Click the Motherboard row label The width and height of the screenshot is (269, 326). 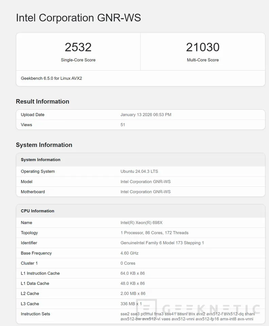[33, 192]
